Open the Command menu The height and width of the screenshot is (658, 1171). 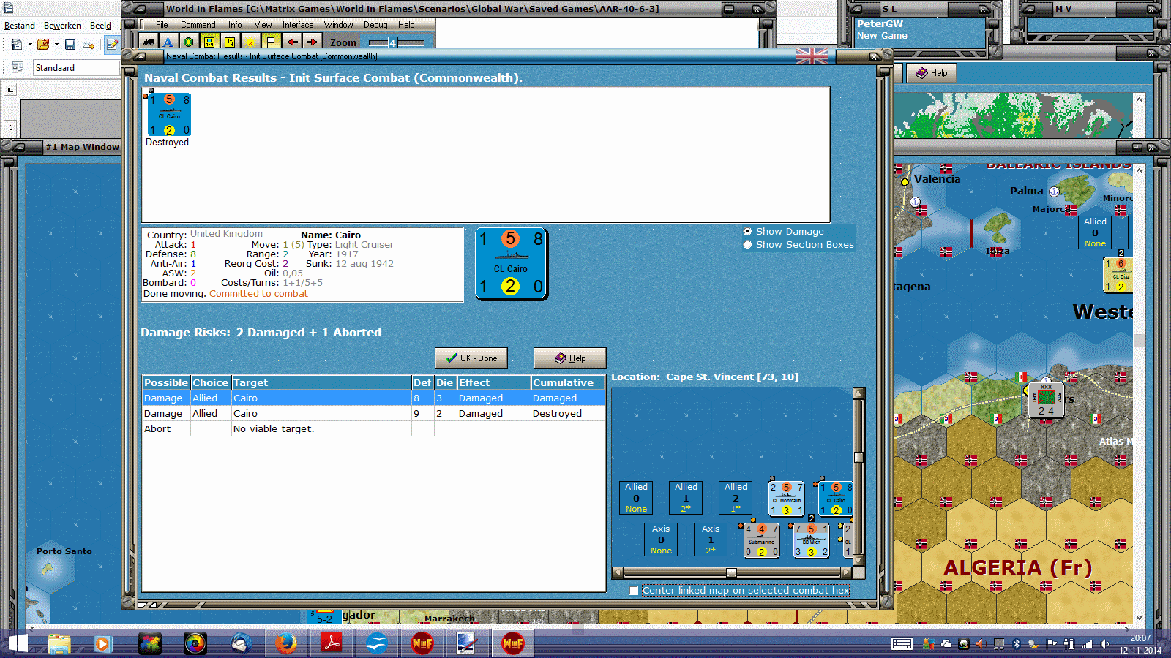(x=198, y=25)
